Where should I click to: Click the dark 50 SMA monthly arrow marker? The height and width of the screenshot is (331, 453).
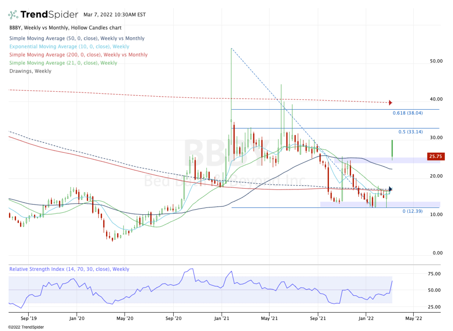pos(391,189)
